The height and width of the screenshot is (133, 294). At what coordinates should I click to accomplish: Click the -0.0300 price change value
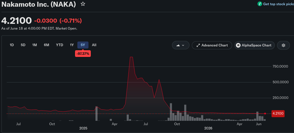(x=46, y=21)
